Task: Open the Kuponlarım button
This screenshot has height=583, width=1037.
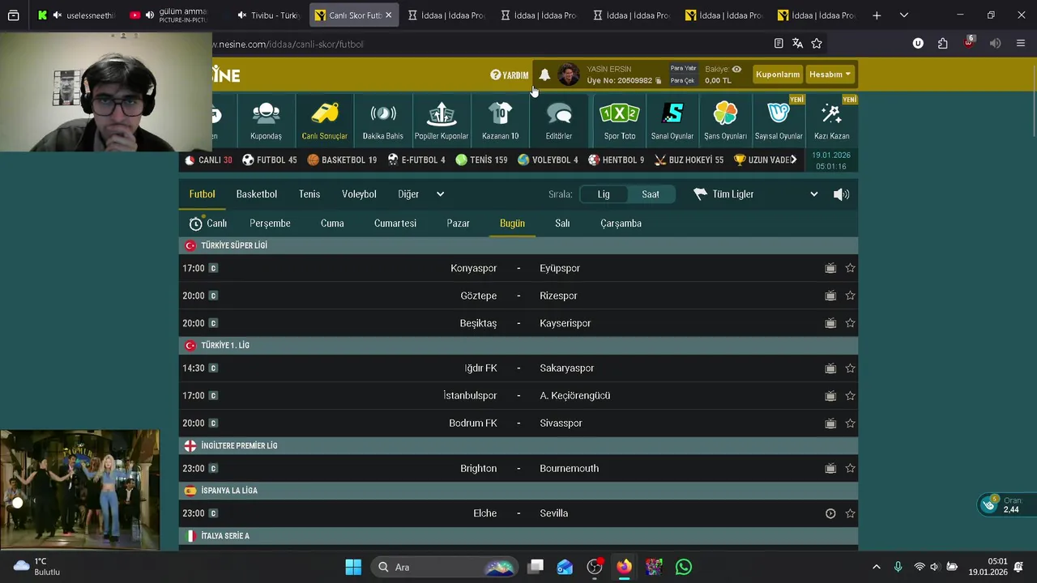Action: tap(778, 74)
